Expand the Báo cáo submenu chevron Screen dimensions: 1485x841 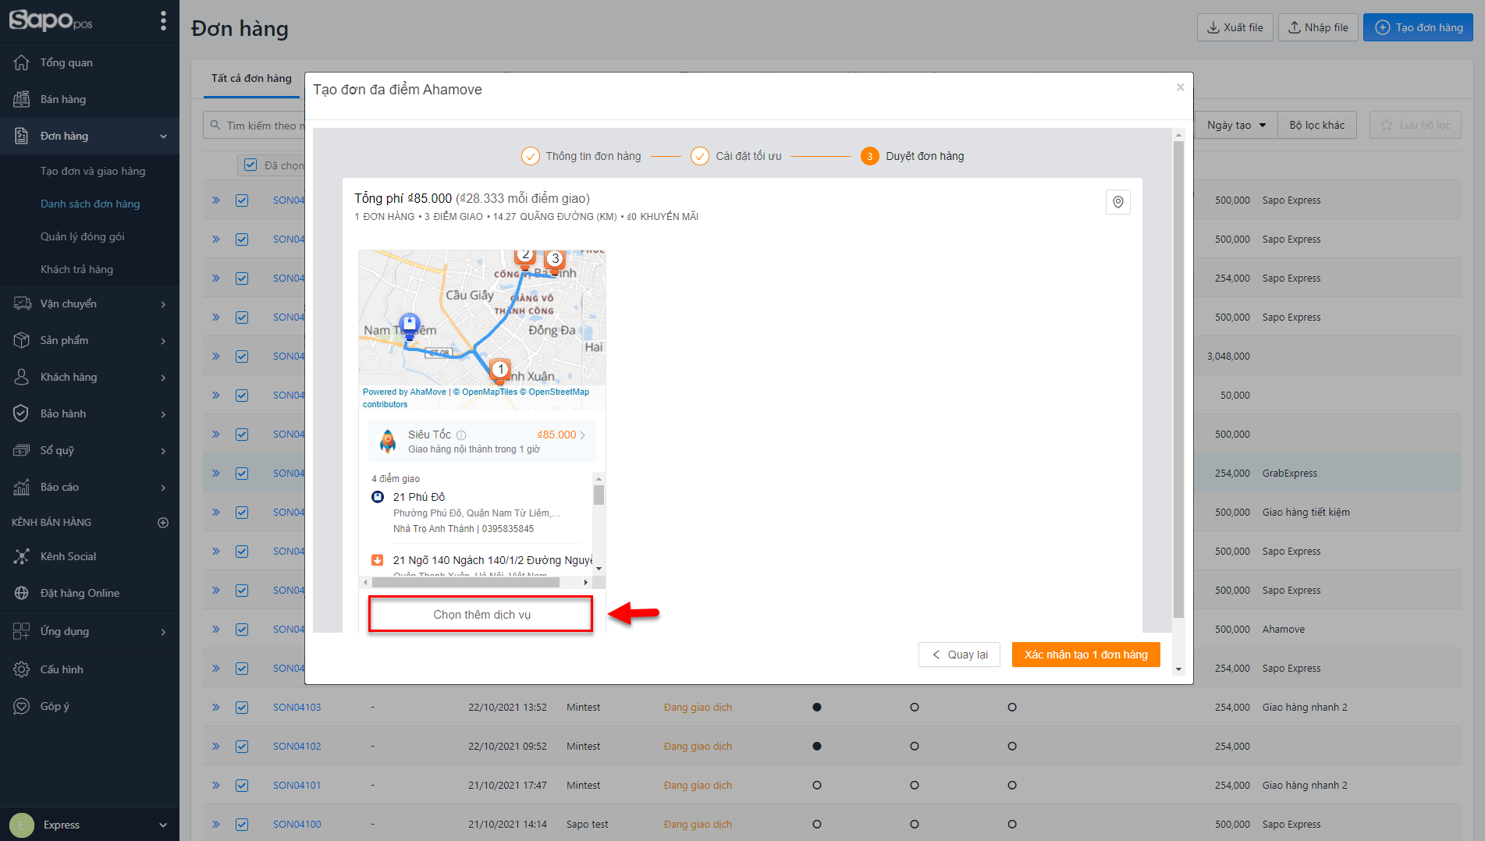click(x=163, y=488)
